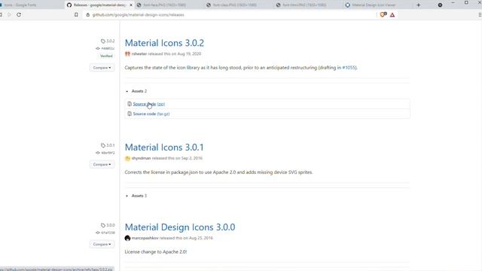
Task: Click the 3.0.1 tag icon
Action: click(103, 145)
